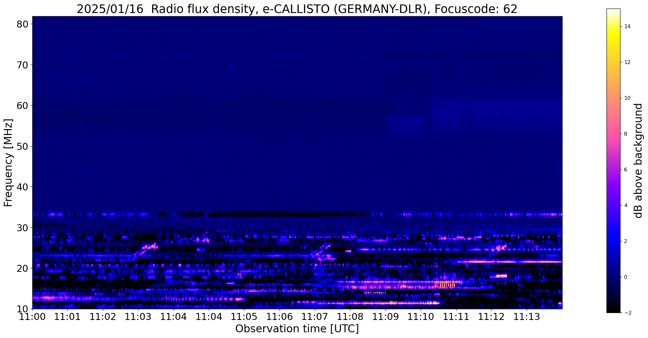This screenshot has height=338, width=648.
Task: Click the 11:03 time axis label
Action: pyautogui.click(x=138, y=317)
